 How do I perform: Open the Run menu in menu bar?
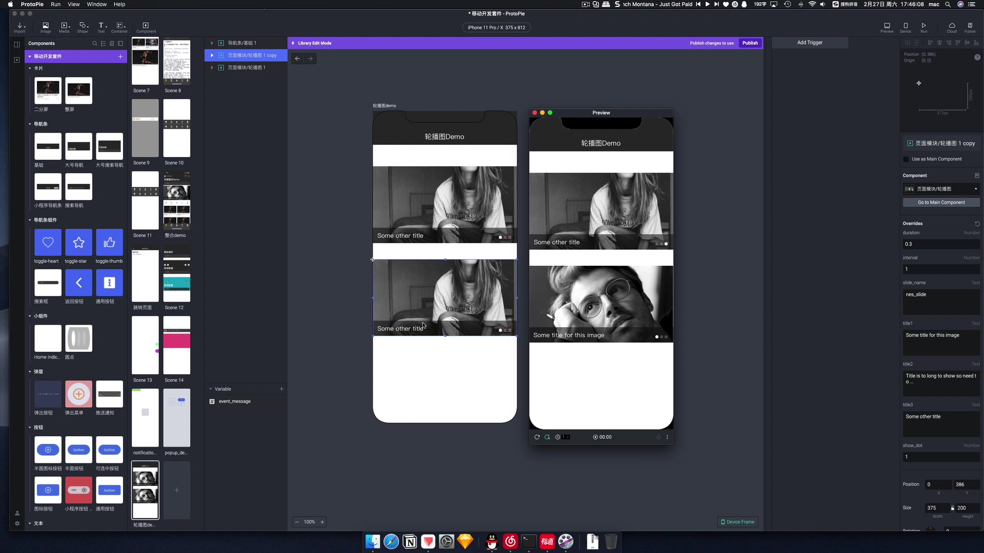click(56, 4)
